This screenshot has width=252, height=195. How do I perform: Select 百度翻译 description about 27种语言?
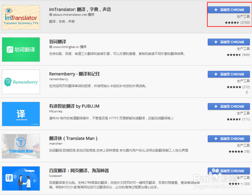coord(125,185)
